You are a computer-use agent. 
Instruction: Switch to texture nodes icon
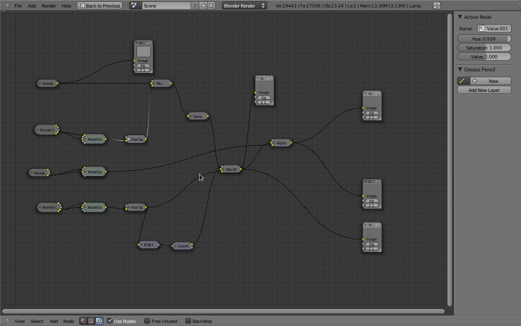(x=91, y=321)
